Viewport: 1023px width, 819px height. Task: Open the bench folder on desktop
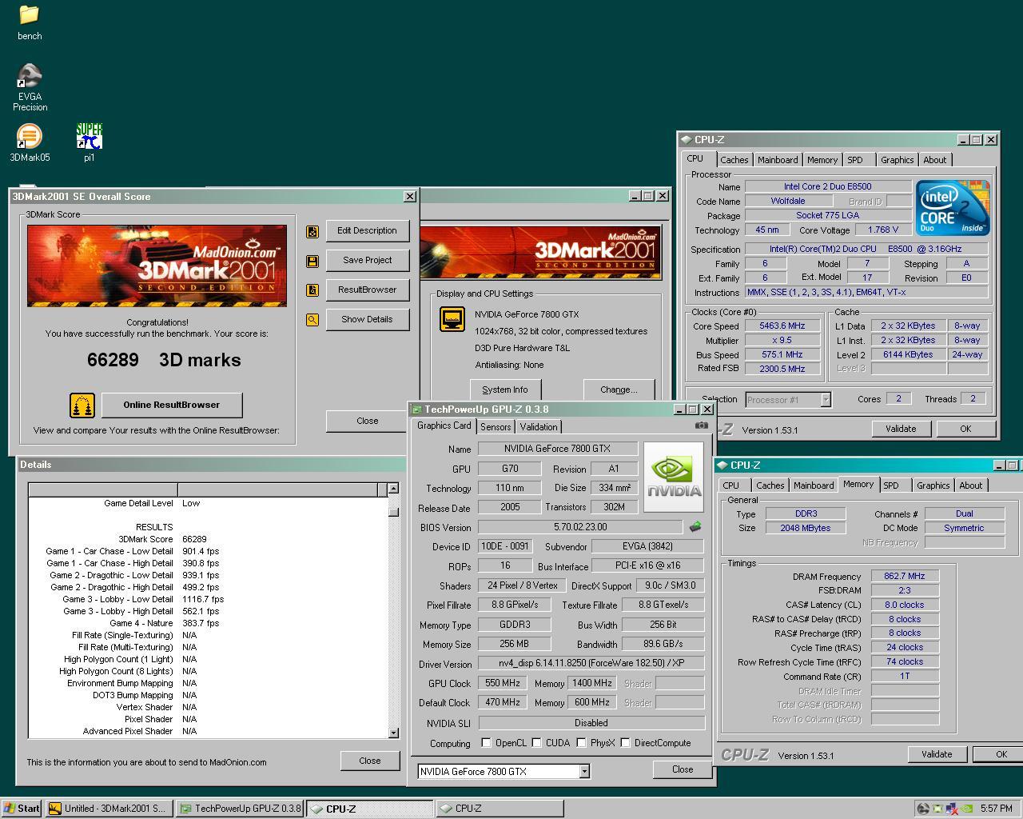pyautogui.click(x=30, y=22)
